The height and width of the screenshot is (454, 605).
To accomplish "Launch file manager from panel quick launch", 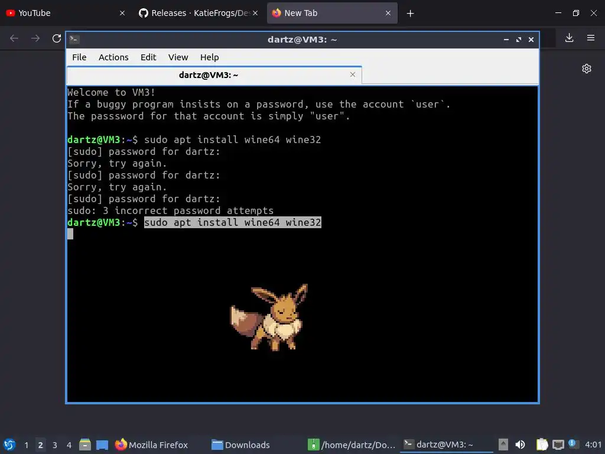I will (x=85, y=445).
